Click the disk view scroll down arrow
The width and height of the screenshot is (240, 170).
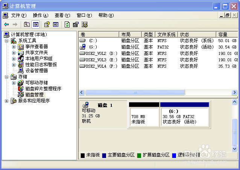pos(234,149)
